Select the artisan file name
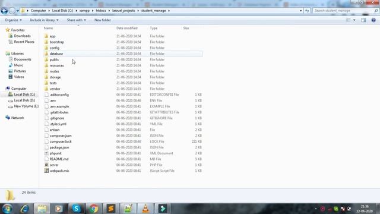380x214 pixels. (x=55, y=130)
